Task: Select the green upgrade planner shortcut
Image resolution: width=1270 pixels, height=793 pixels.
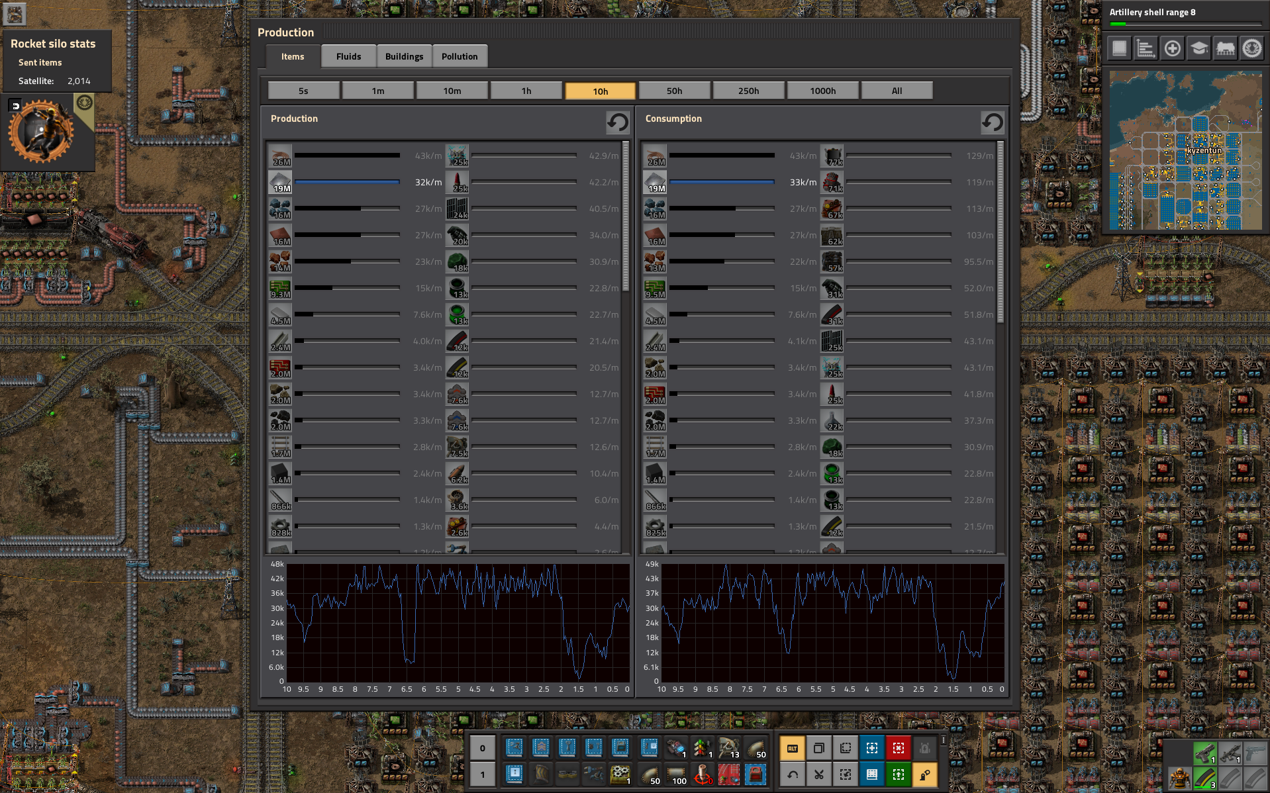Action: [898, 774]
